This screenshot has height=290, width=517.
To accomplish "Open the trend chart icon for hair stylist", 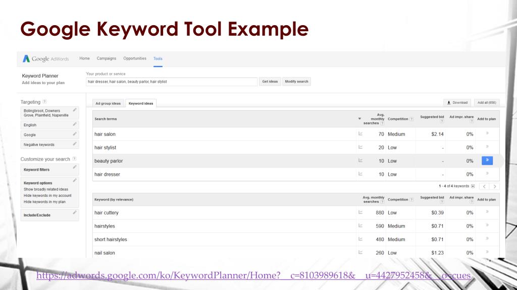I will [x=360, y=148].
